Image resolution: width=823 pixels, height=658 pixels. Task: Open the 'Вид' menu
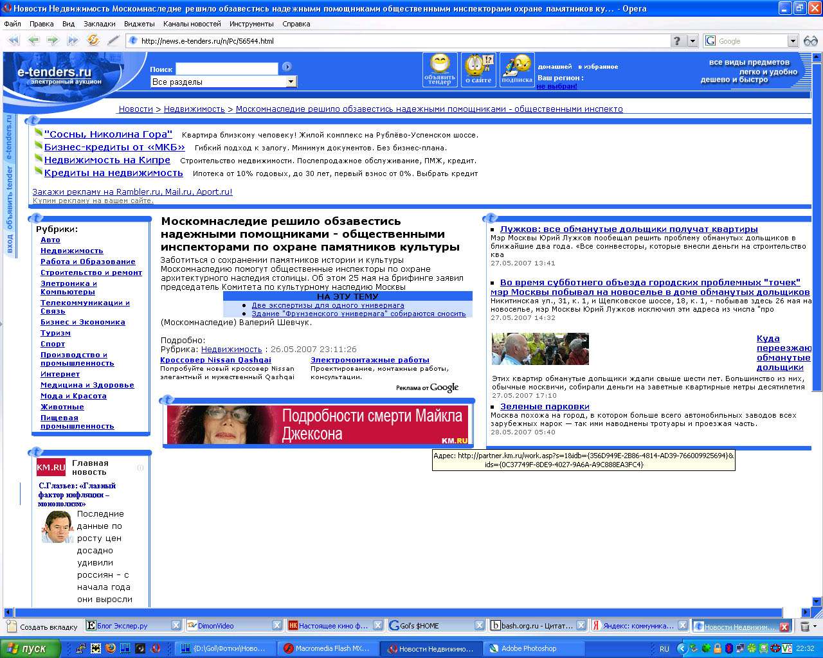pyautogui.click(x=69, y=24)
